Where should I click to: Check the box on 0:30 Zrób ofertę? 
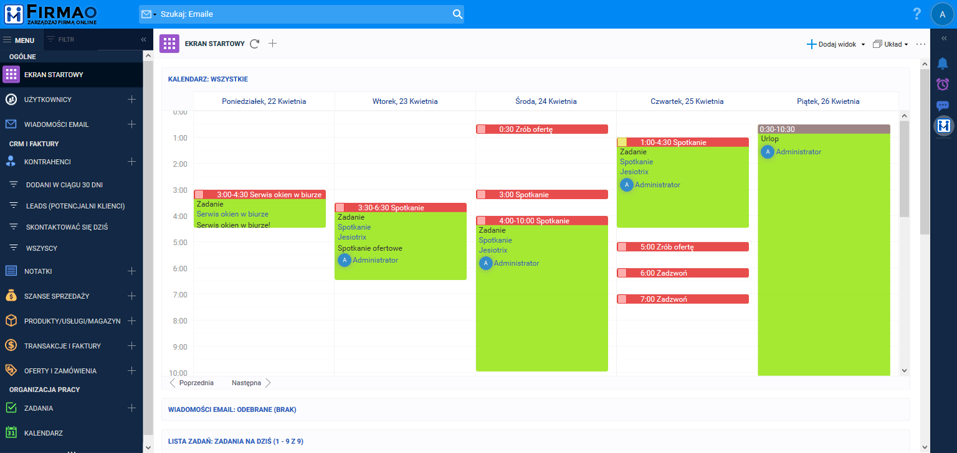pyautogui.click(x=482, y=129)
